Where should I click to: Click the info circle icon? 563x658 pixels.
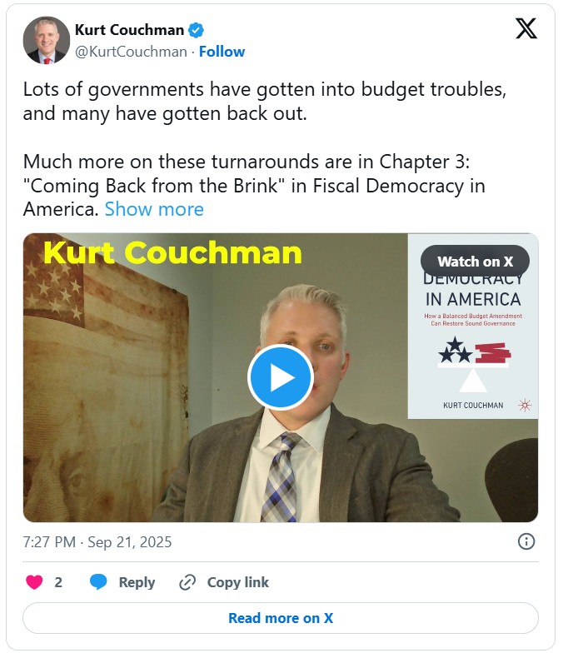(x=526, y=541)
